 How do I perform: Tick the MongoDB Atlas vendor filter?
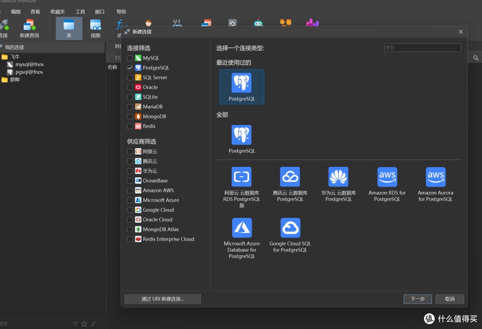(x=130, y=229)
